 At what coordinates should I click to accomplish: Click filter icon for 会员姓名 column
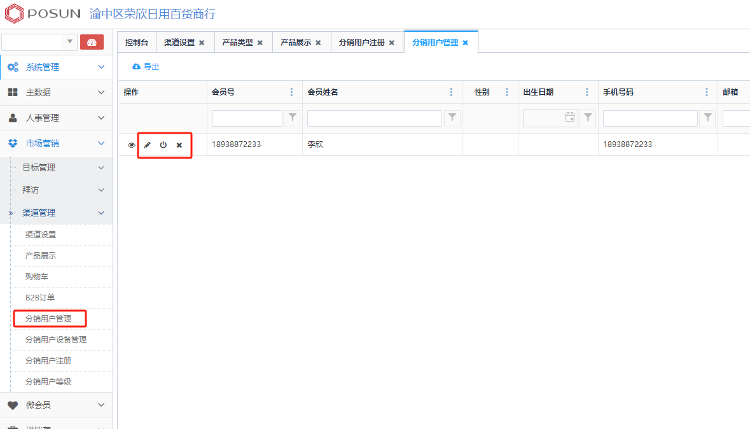(x=452, y=118)
